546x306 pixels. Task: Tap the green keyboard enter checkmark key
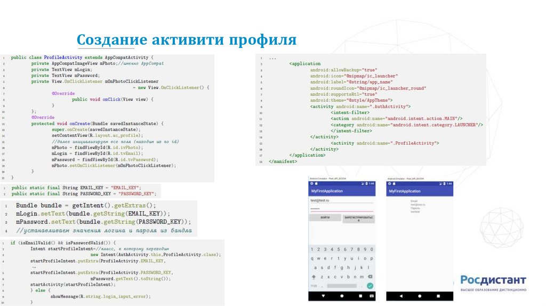point(369,285)
